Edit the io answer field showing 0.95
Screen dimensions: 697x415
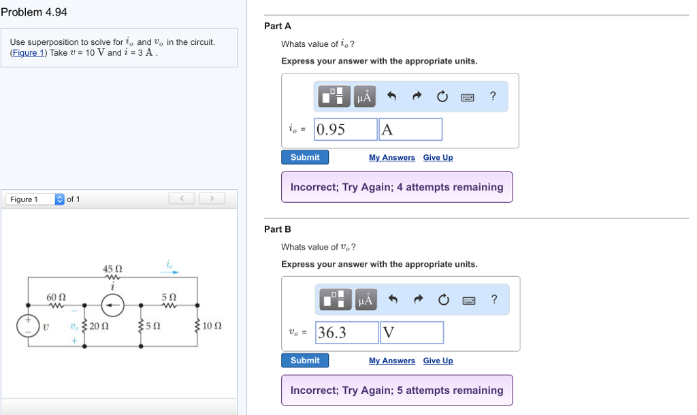click(x=345, y=129)
